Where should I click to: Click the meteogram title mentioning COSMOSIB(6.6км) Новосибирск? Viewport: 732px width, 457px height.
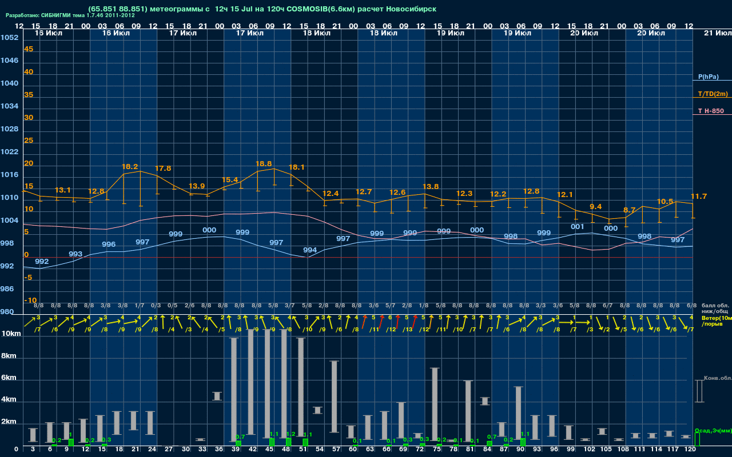(262, 9)
